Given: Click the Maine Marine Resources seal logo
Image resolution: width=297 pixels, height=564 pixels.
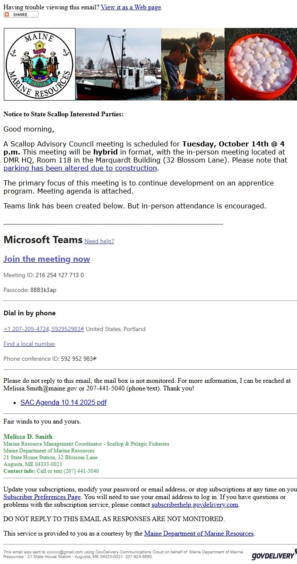Looking at the screenshot, I should pos(39,64).
